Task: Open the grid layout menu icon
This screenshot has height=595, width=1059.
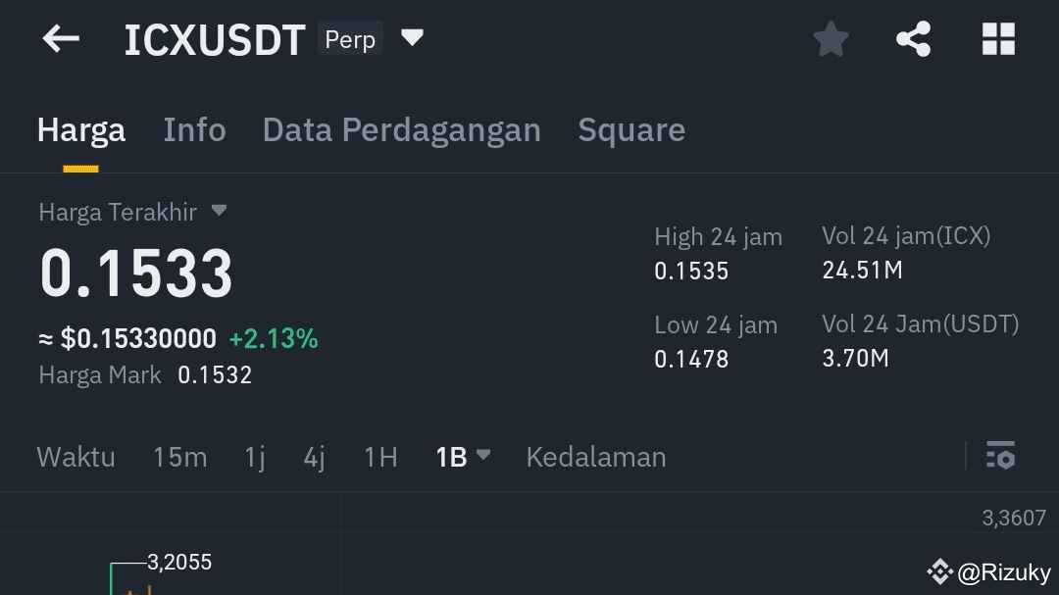Action: [998, 39]
